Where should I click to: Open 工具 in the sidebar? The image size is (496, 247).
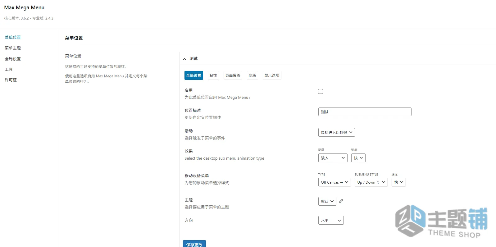[x=9, y=69]
